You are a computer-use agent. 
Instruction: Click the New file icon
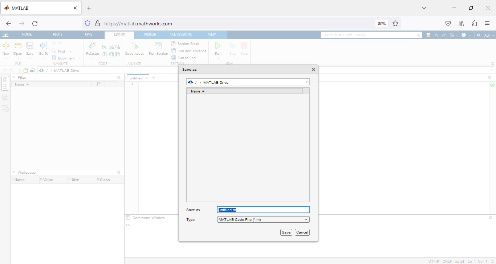[x=6, y=46]
